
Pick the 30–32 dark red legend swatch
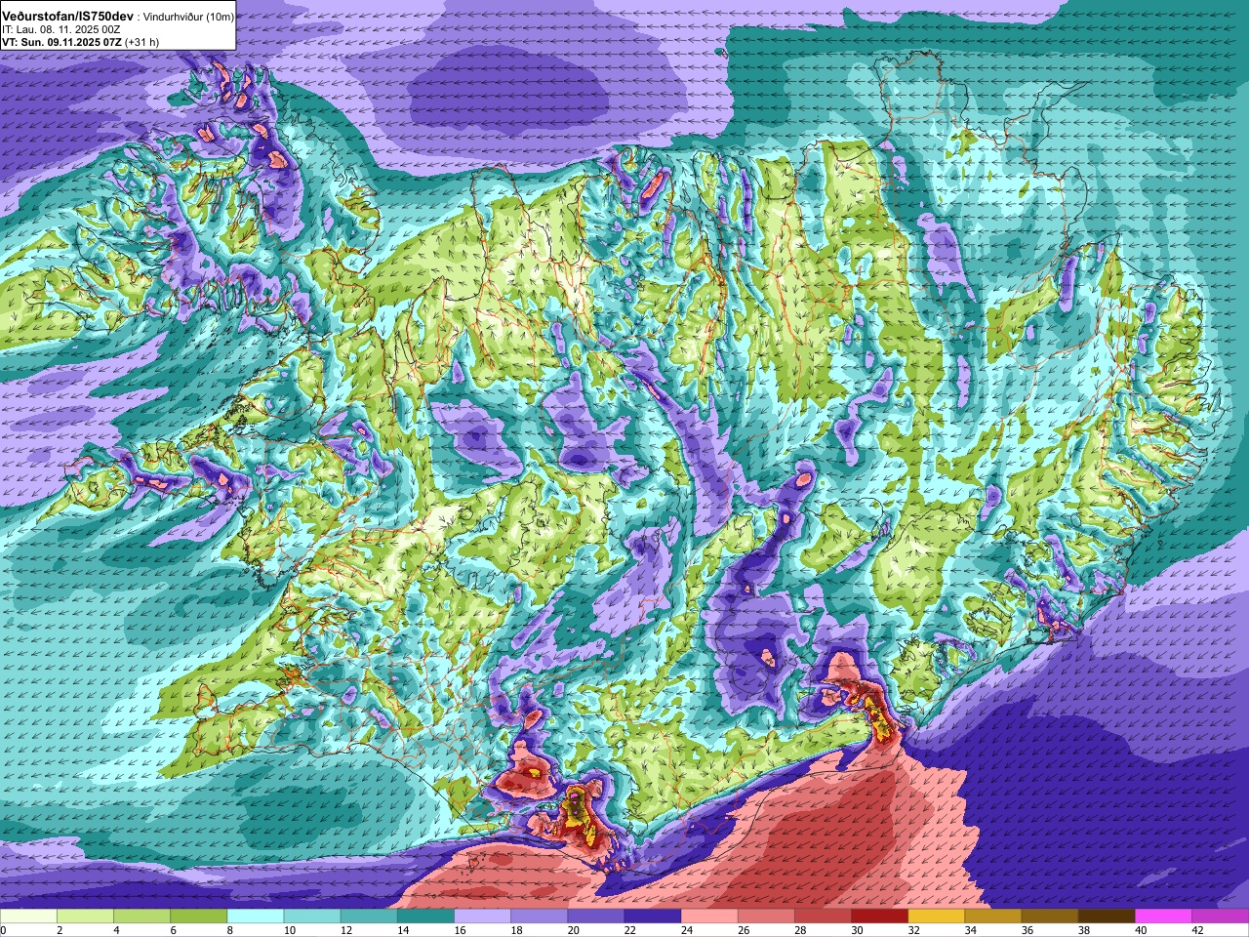(x=879, y=917)
